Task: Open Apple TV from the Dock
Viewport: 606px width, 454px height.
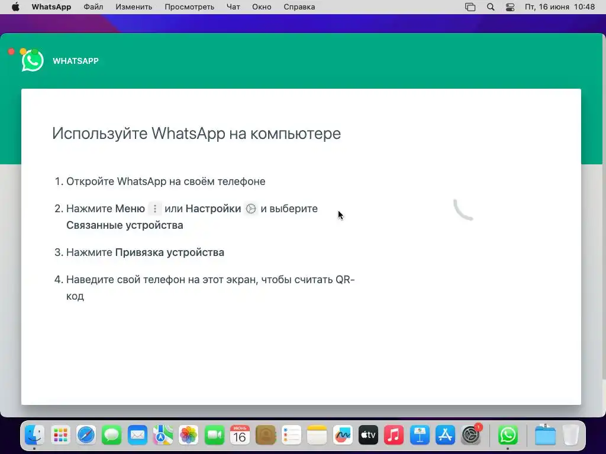Action: 368,436
